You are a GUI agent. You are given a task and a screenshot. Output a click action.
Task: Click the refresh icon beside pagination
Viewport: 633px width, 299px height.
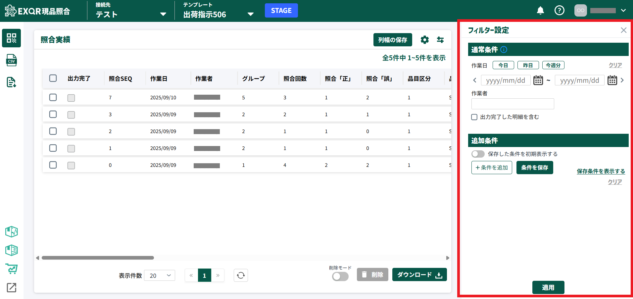click(241, 275)
